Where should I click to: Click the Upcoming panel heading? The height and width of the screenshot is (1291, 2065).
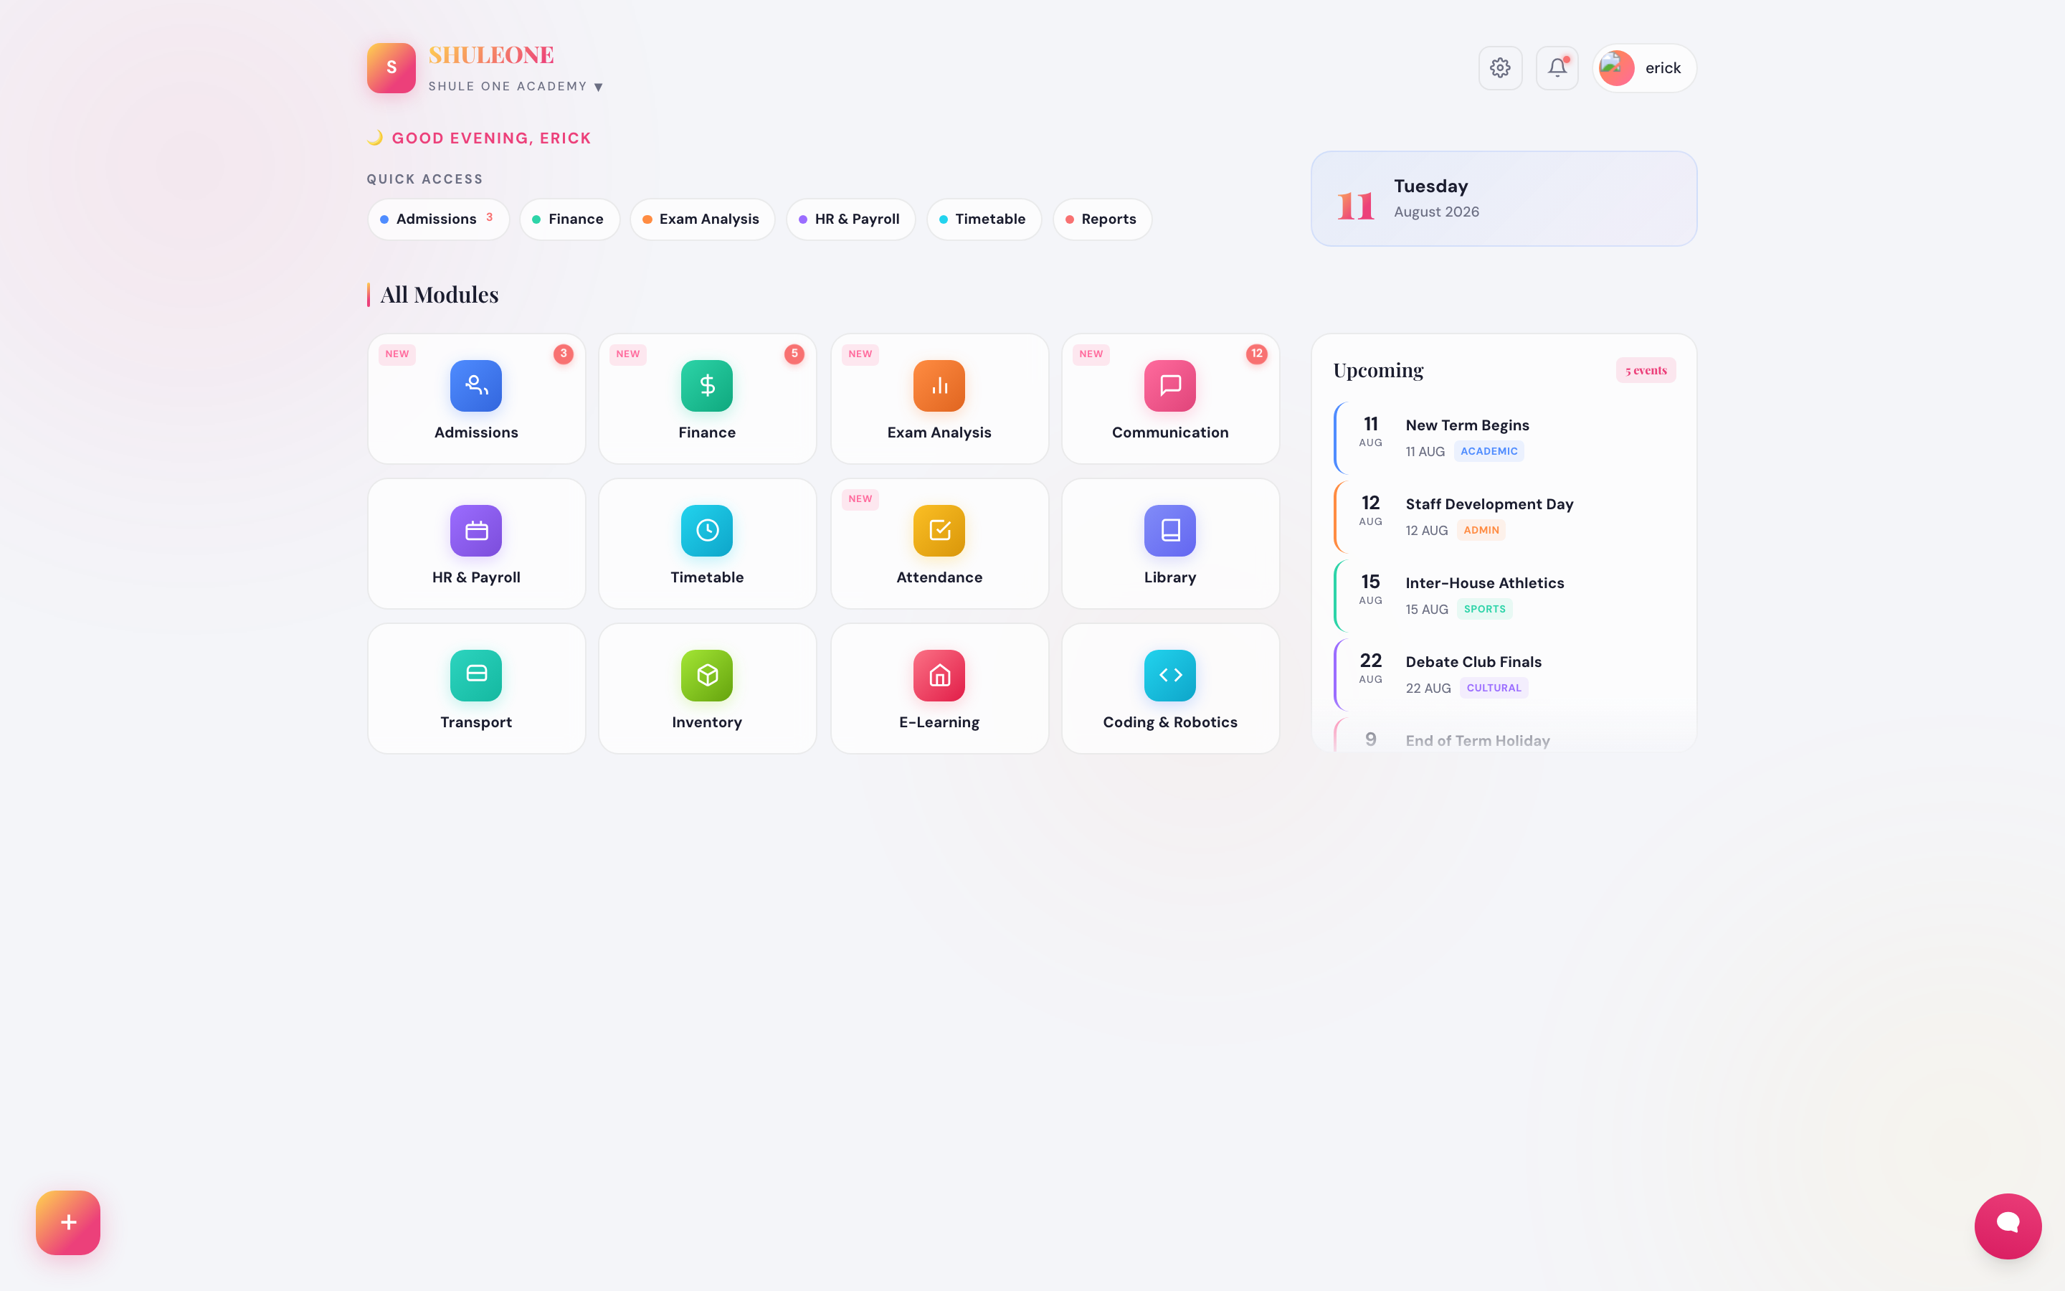click(x=1378, y=371)
